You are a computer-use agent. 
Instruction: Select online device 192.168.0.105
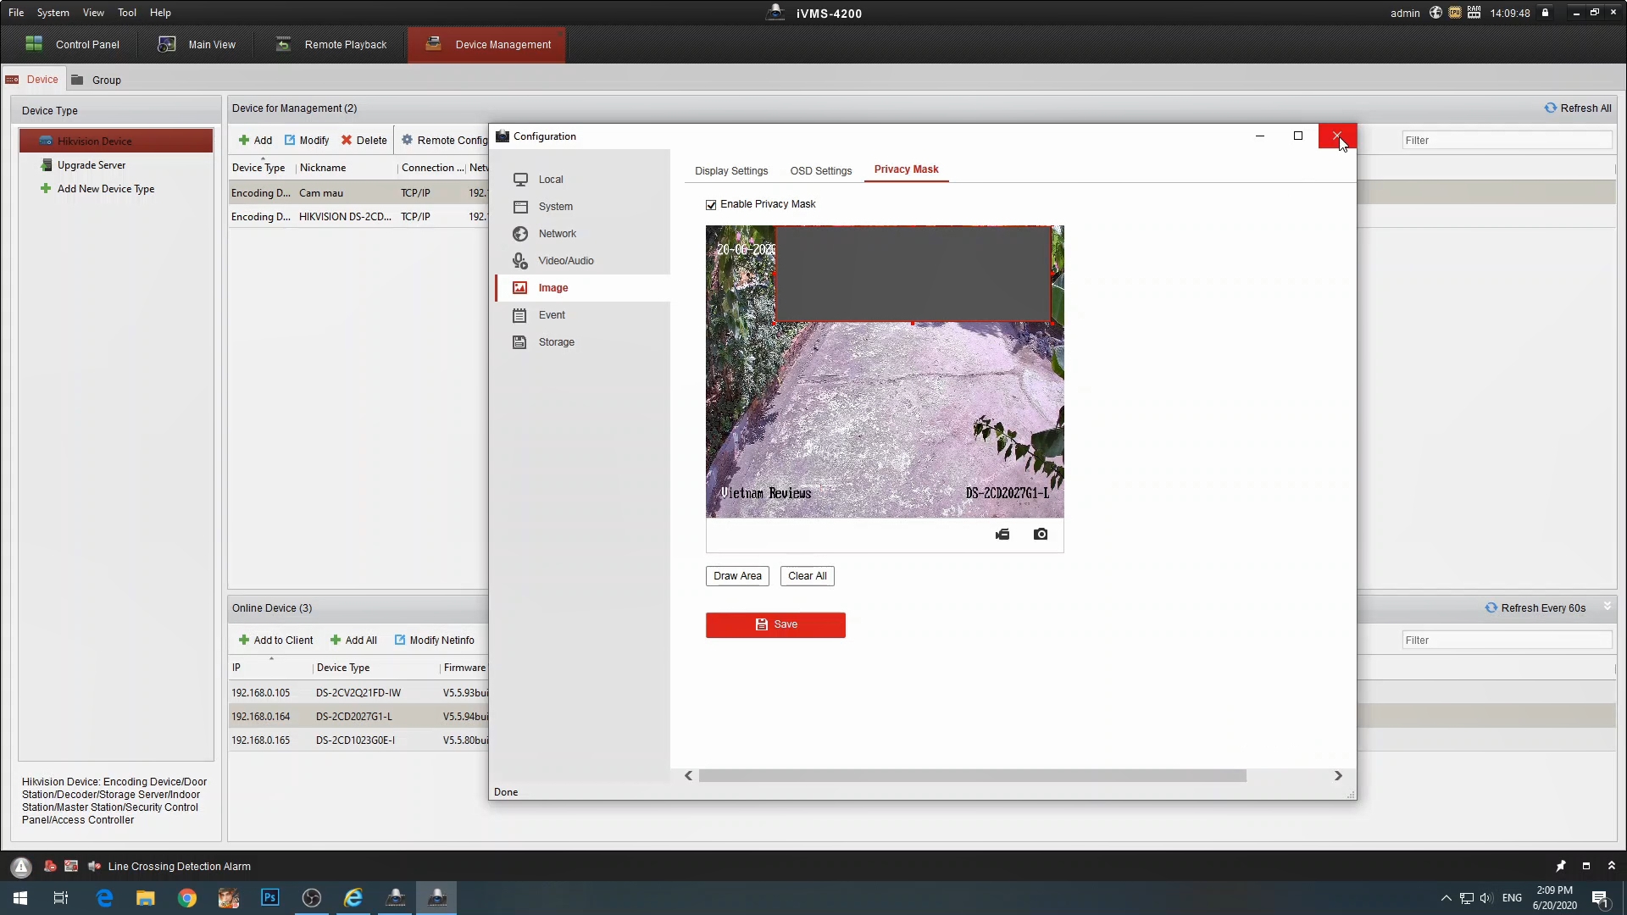358,693
